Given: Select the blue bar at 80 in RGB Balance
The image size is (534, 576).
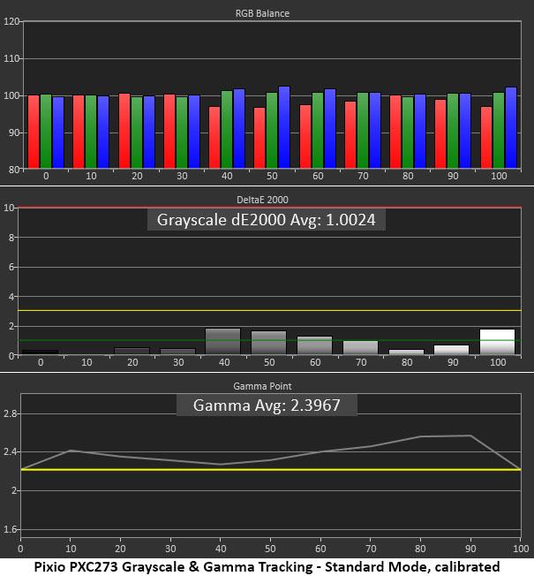Looking at the screenshot, I should [x=420, y=132].
